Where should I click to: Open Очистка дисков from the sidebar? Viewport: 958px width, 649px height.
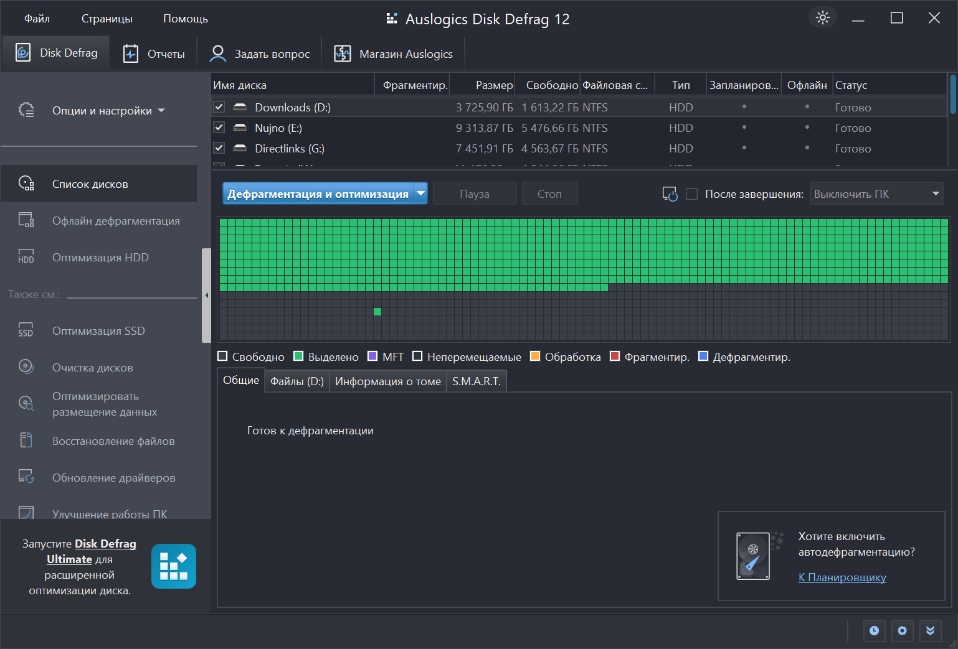click(92, 368)
